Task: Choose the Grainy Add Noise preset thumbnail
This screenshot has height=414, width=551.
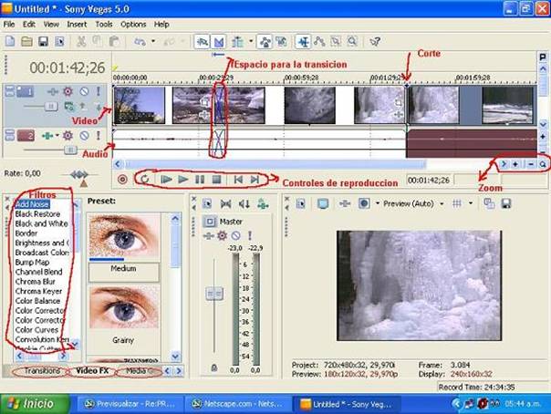Action: point(124,307)
